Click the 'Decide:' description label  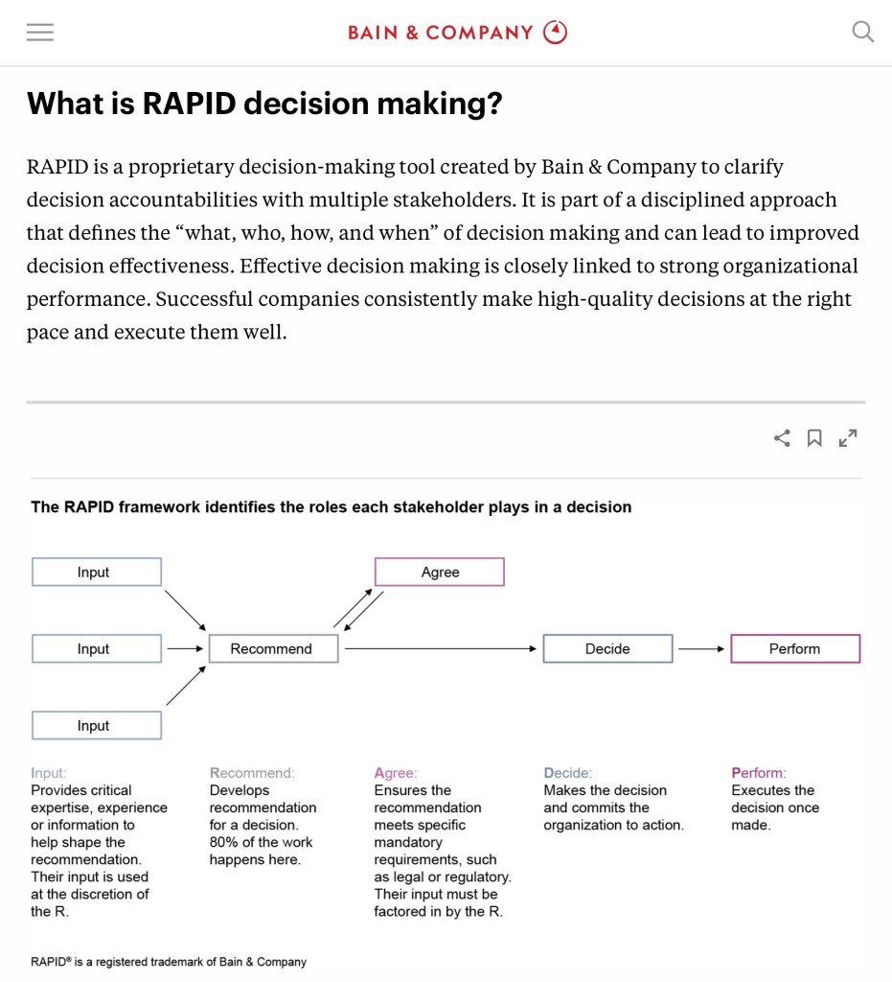[567, 773]
